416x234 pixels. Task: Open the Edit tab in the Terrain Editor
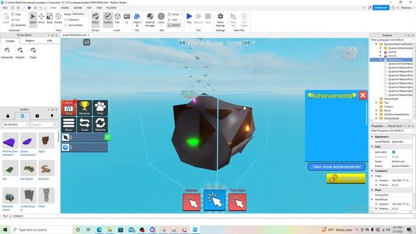(x=49, y=41)
